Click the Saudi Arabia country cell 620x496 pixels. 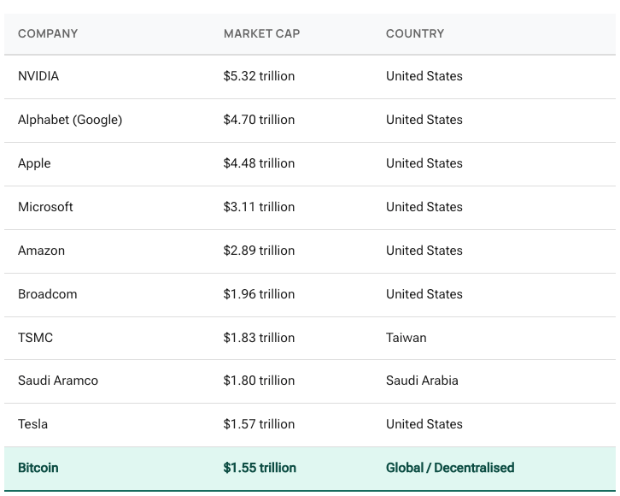422,381
